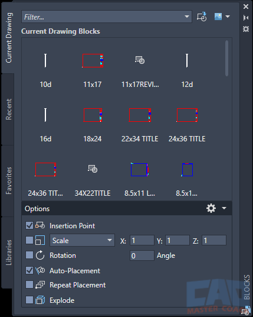Viewport: 253px width, 317px height.
Task: Open the Options gear settings icon
Action: 211,208
